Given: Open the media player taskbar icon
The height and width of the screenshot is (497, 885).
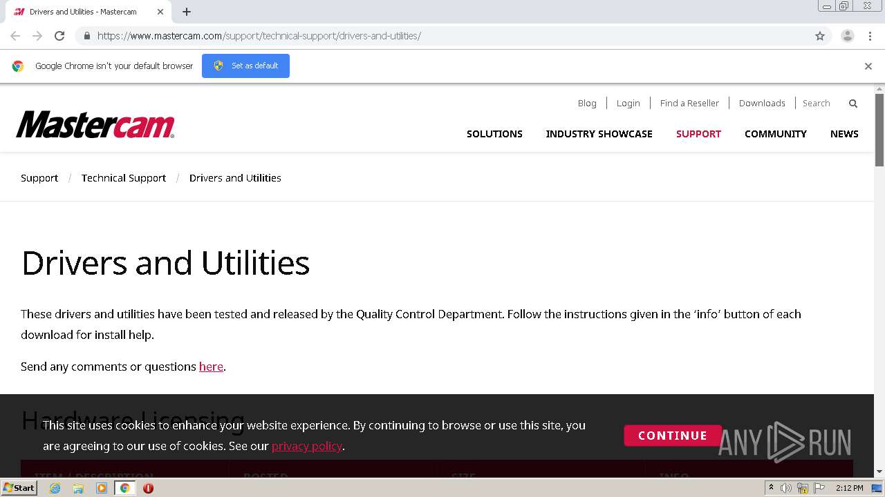Looking at the screenshot, I should [x=102, y=488].
